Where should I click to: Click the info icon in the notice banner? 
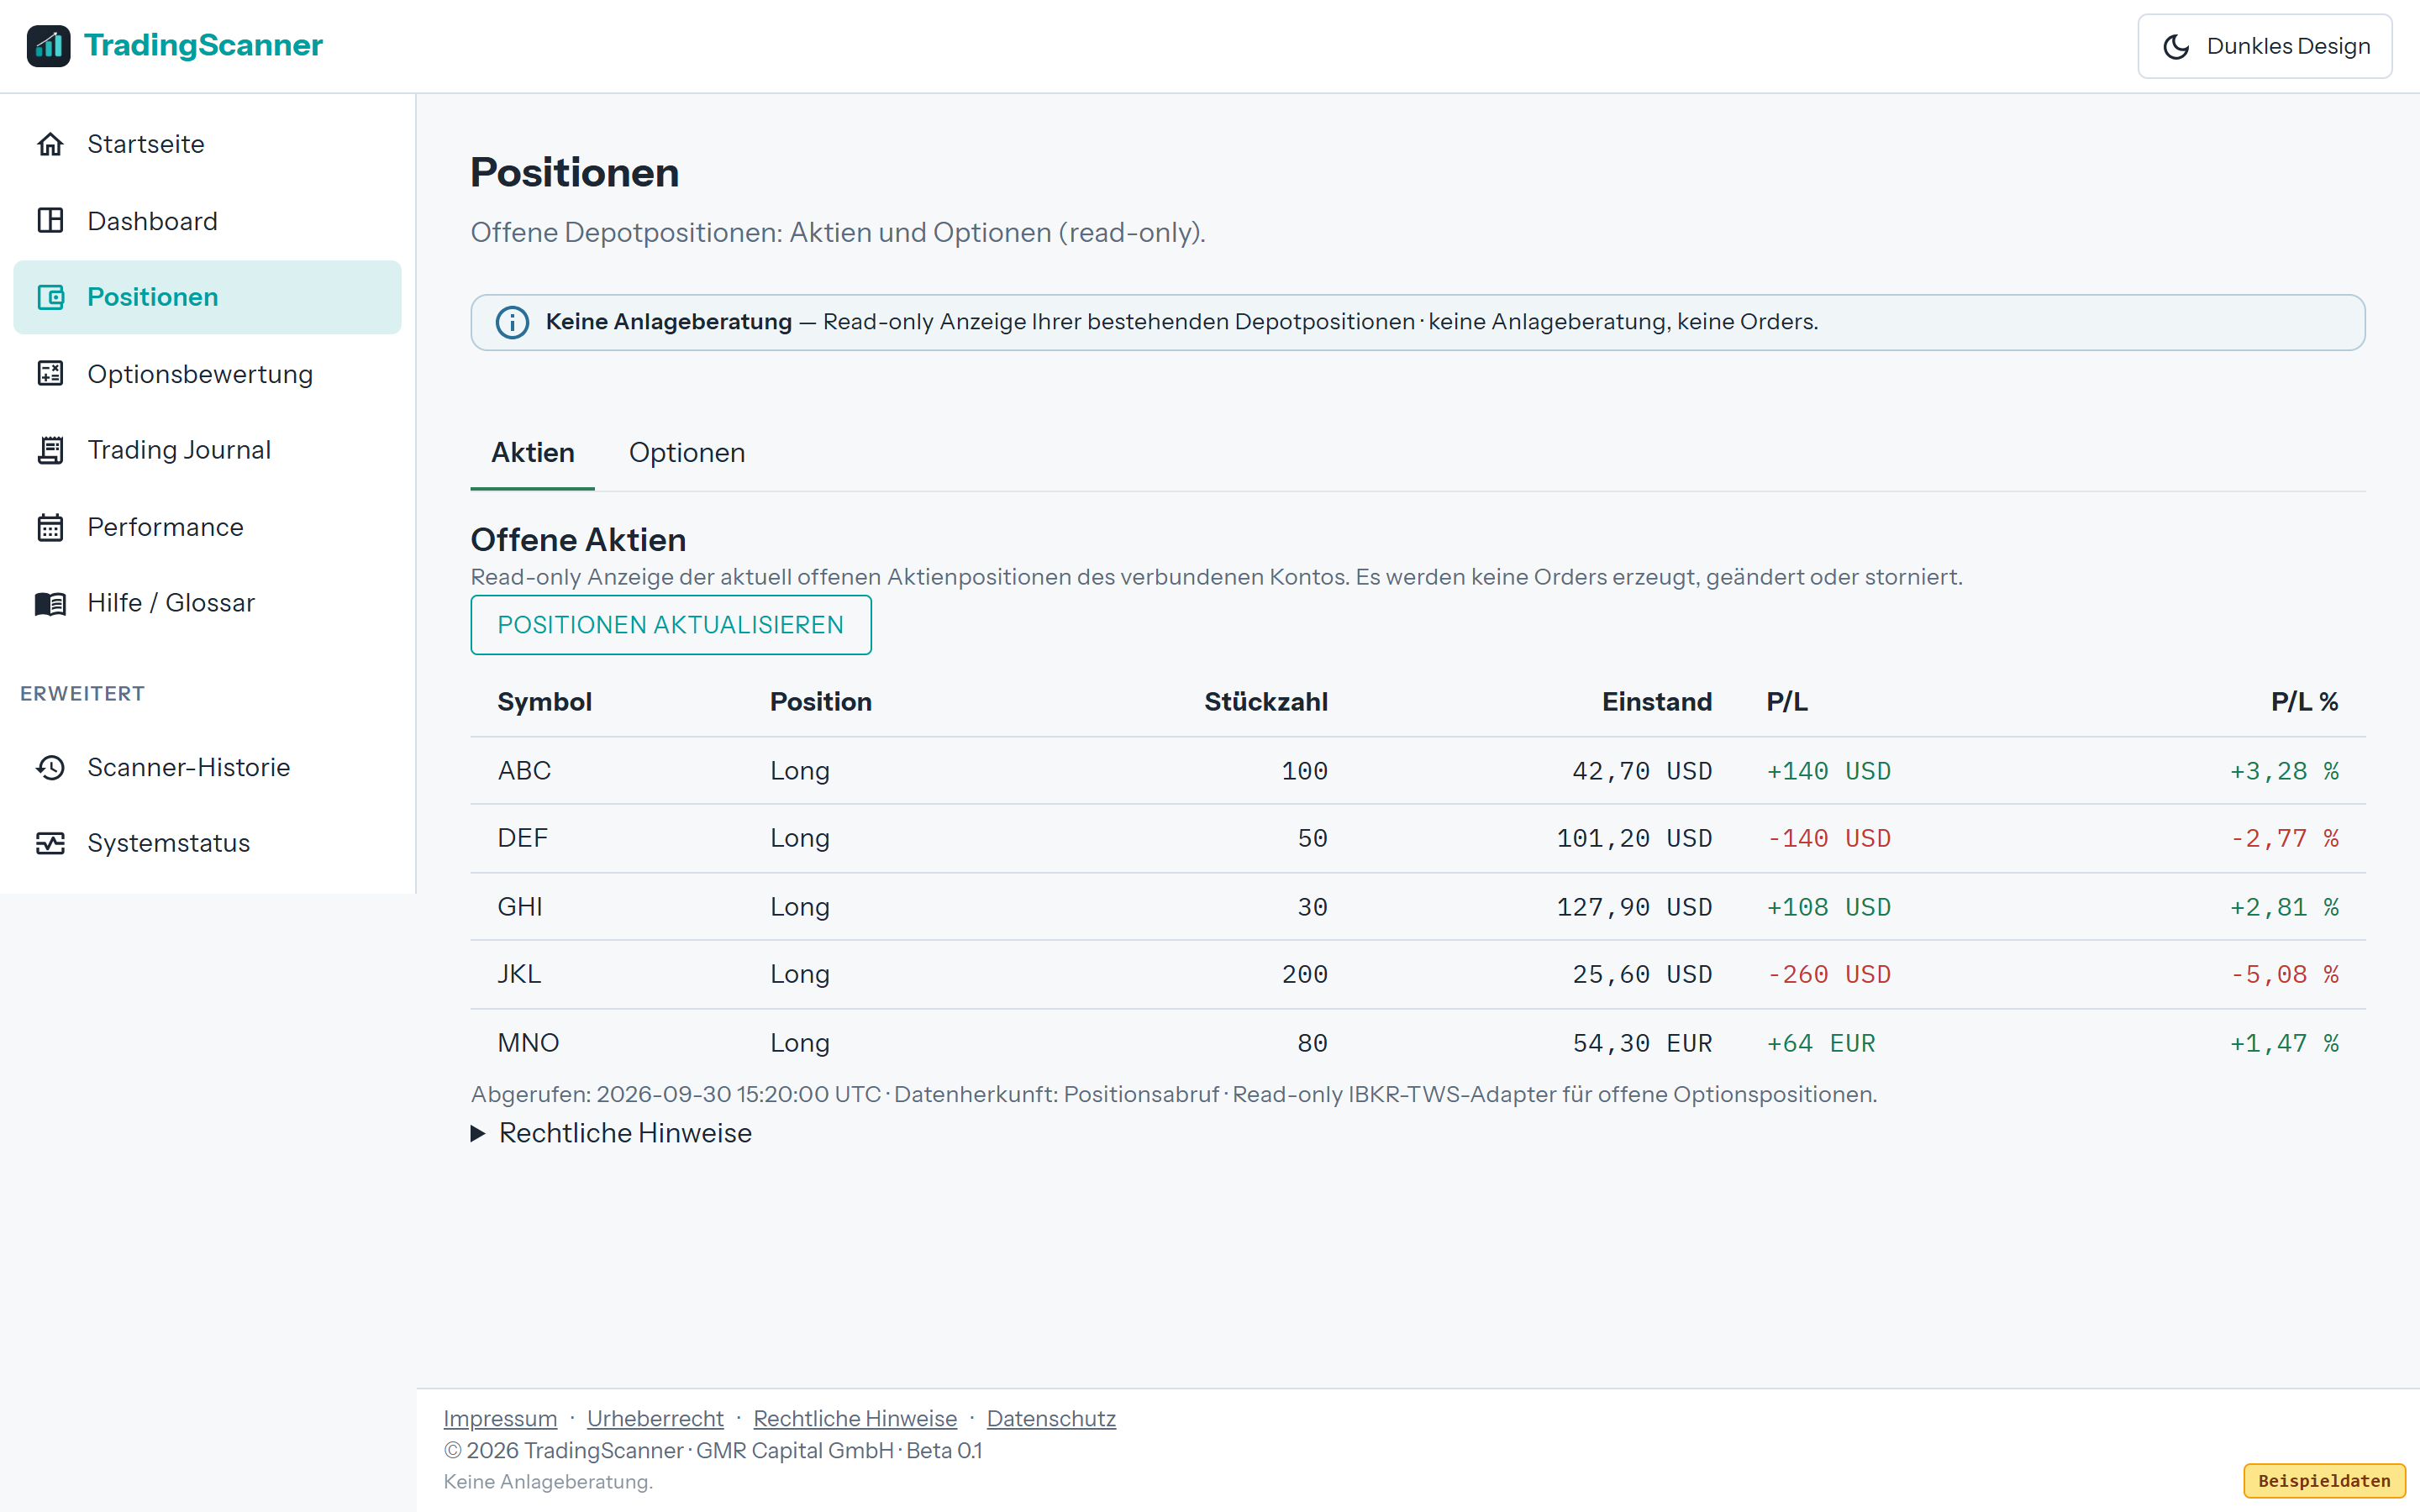[512, 322]
